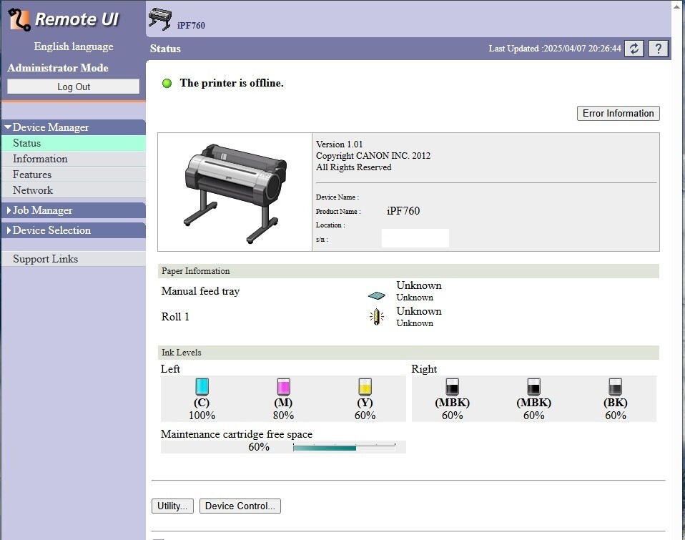Click the Manual feed tray paper icon
The height and width of the screenshot is (540, 685).
point(376,295)
